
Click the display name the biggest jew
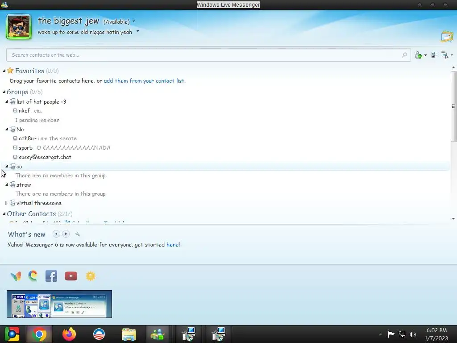pyautogui.click(x=68, y=21)
